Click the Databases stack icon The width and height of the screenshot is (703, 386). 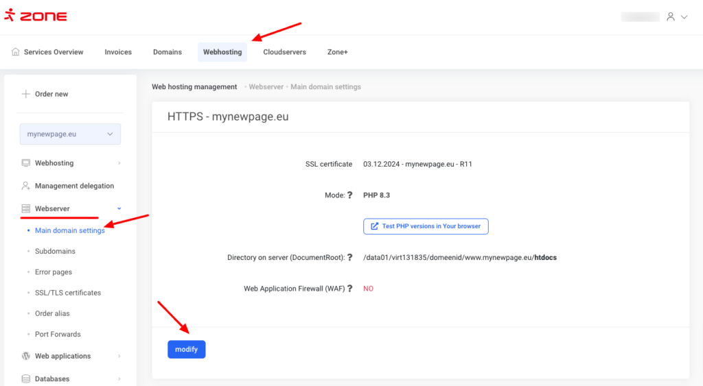point(26,378)
